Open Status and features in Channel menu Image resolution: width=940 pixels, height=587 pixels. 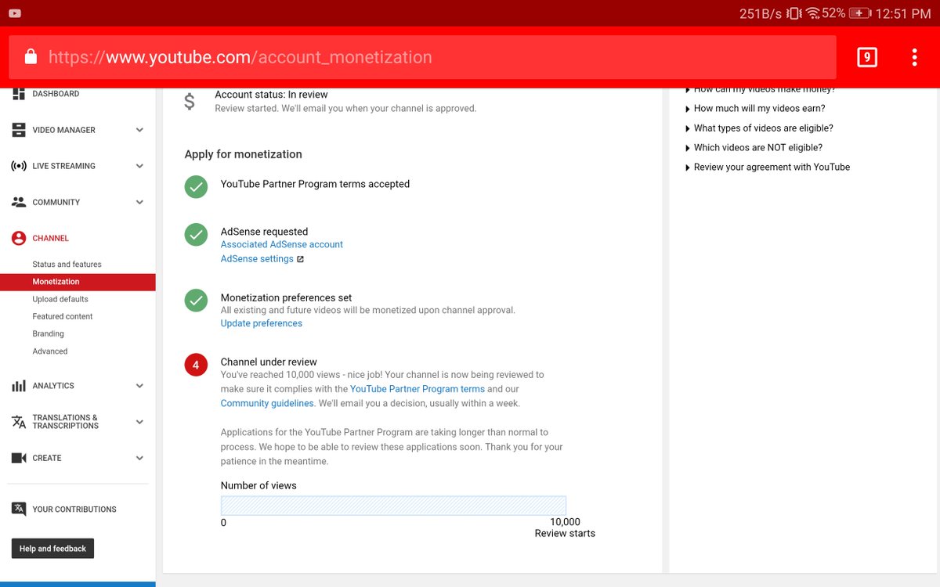click(x=67, y=265)
